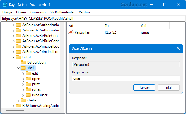This screenshot has width=186, height=114.
Task: Click the Registry Editor title bar icon
Action: pos(5,5)
